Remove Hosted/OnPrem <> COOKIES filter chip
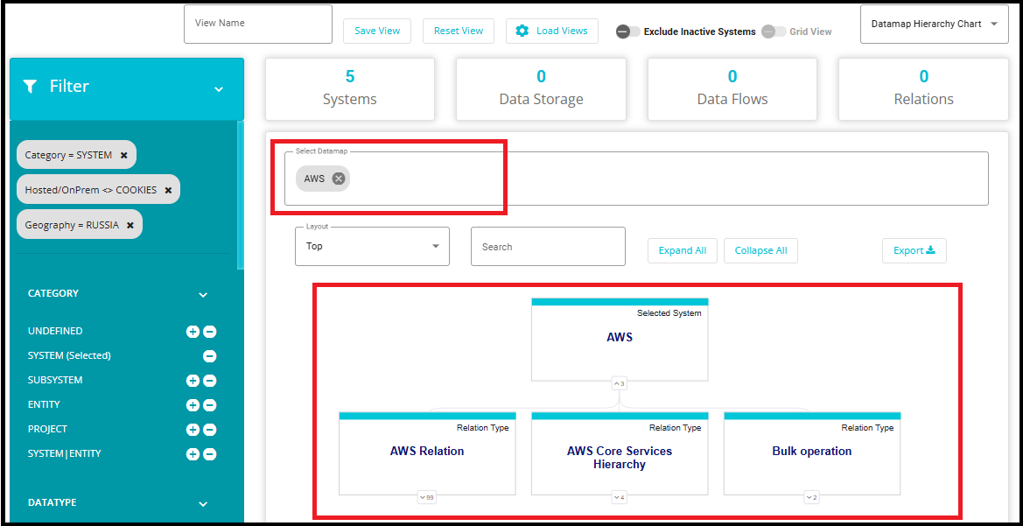1023x526 pixels. click(168, 190)
